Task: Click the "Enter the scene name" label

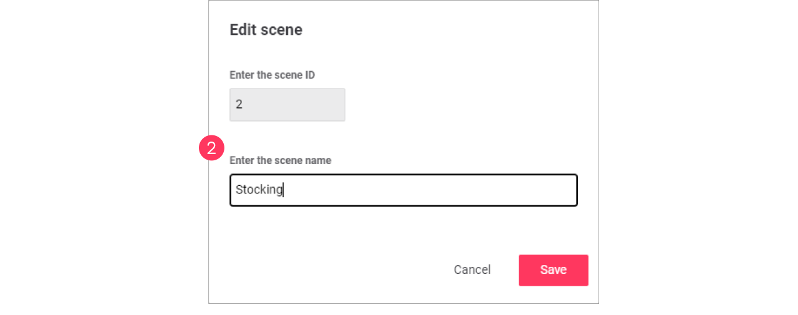Action: click(x=280, y=160)
